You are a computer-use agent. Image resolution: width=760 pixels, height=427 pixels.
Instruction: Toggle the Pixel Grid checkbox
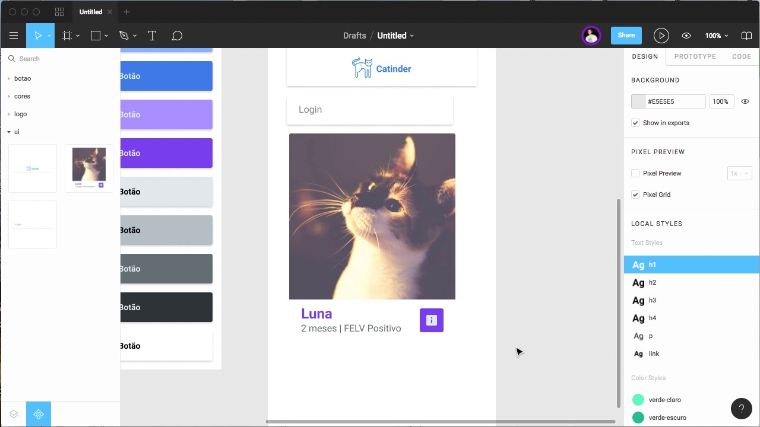[635, 195]
